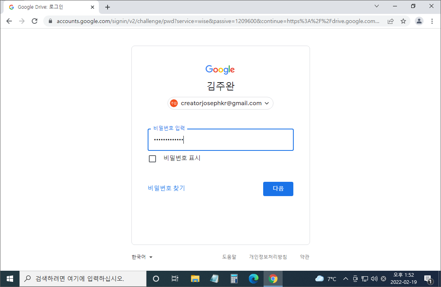Open the Windows Start menu
Viewport: 441px width, 287px height.
(10, 279)
